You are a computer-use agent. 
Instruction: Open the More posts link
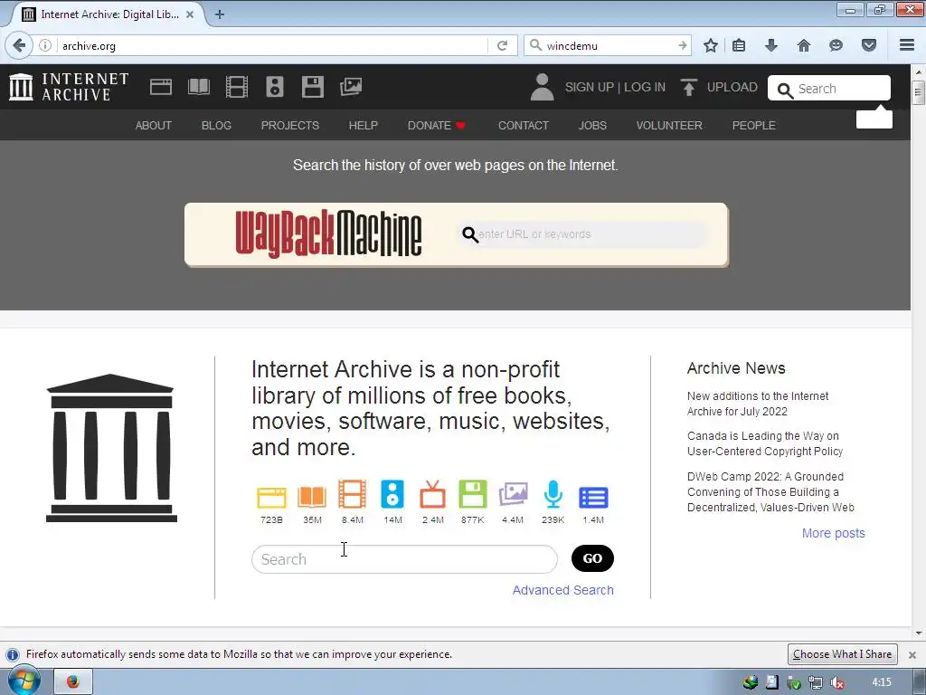pos(833,533)
